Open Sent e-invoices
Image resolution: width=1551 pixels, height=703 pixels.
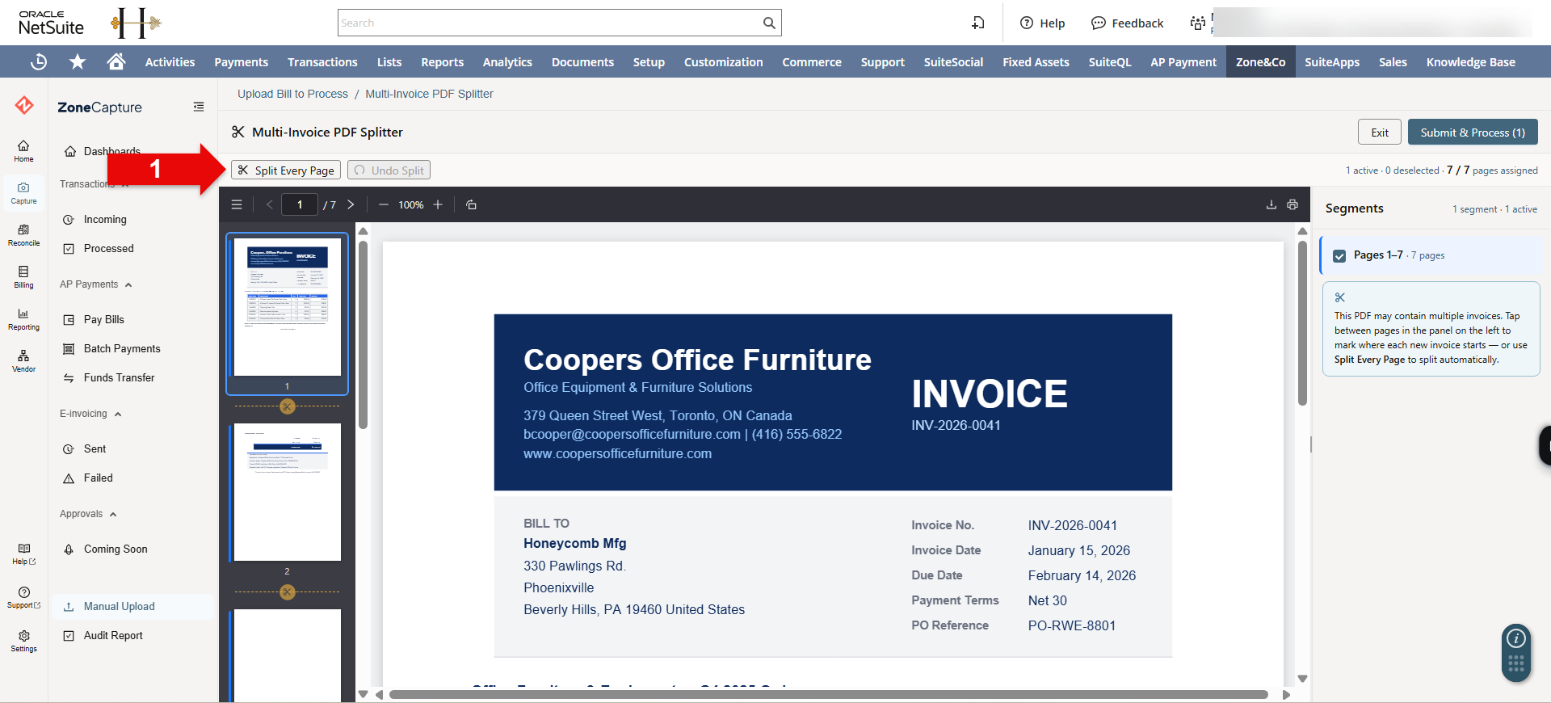pos(95,449)
